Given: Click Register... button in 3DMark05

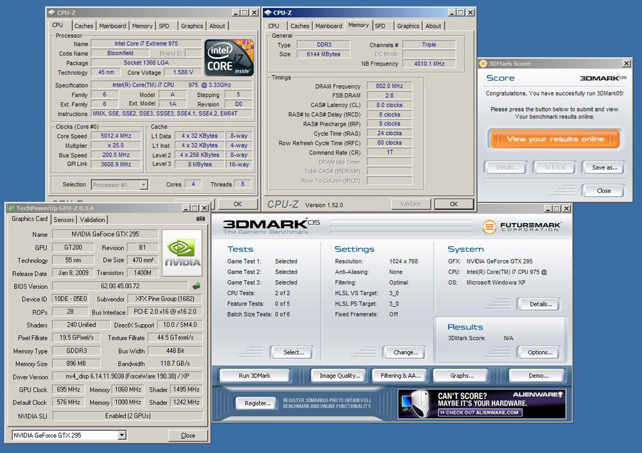Looking at the screenshot, I should (x=257, y=403).
